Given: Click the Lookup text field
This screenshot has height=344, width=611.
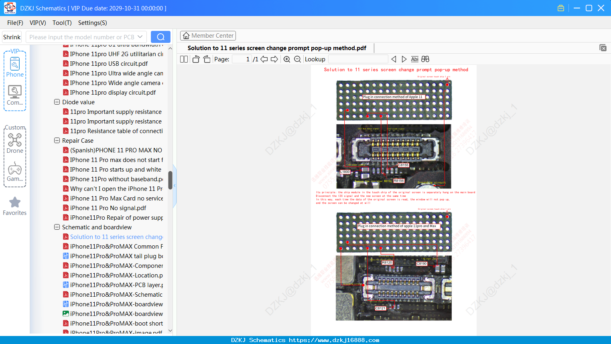Looking at the screenshot, I should coord(358,59).
